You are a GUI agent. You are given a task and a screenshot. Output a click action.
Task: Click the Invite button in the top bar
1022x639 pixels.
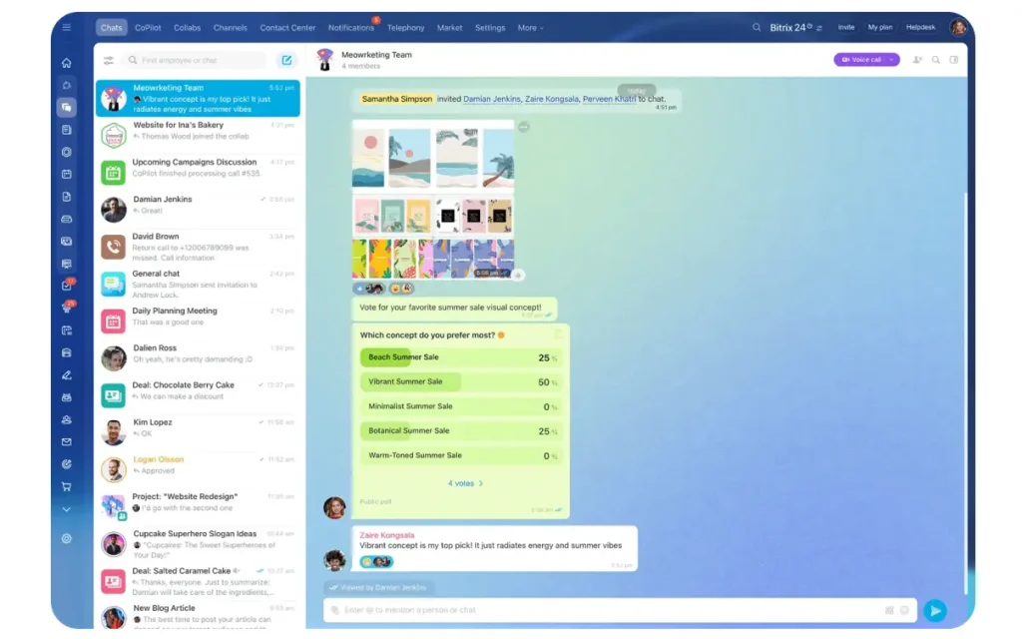845,27
